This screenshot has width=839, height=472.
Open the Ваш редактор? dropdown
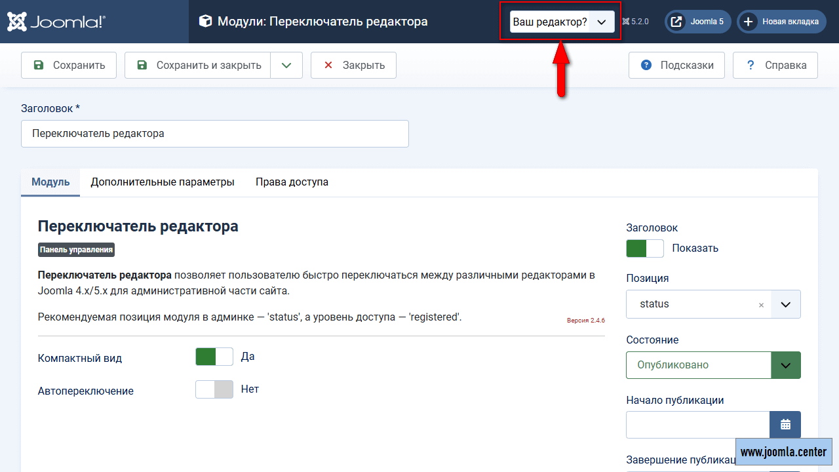[x=562, y=22]
